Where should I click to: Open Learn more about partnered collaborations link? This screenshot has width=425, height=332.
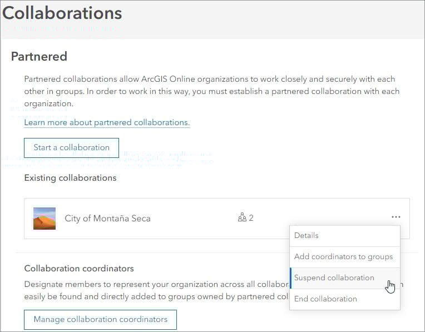click(x=107, y=122)
